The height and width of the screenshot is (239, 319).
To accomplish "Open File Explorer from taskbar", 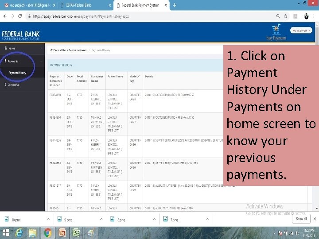I will pyautogui.click(x=32, y=233).
